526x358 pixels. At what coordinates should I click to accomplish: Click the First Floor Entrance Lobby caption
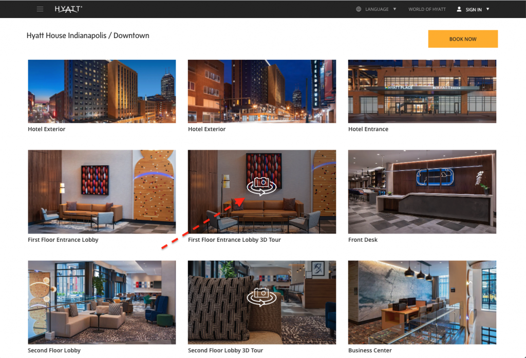click(63, 240)
